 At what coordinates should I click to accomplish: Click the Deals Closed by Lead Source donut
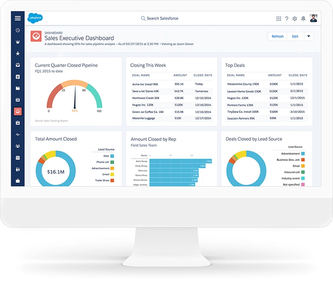[x=246, y=169]
